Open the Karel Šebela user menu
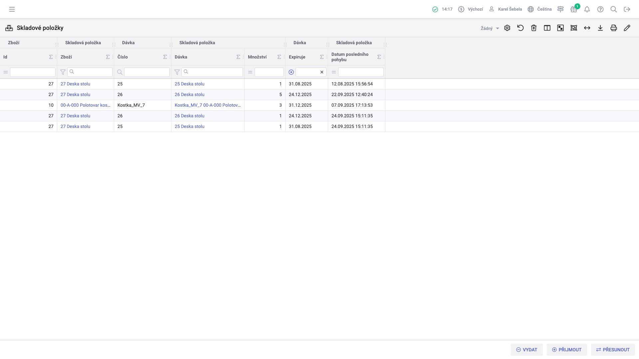This screenshot has width=639, height=359. point(505,9)
